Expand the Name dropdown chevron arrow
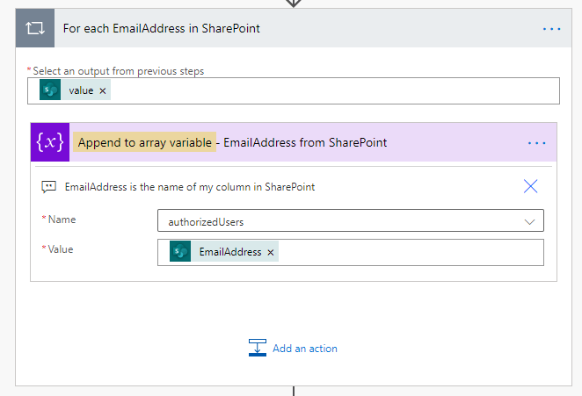The image size is (582, 396). [530, 221]
